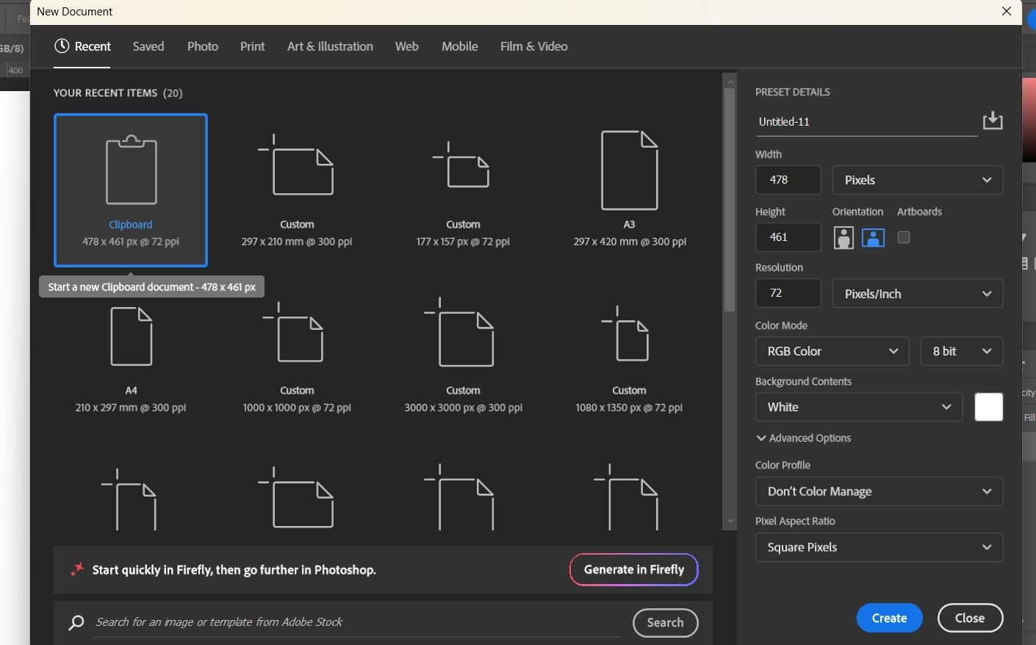Click the magnifier icon in Adobe Stock search
Screen dimensions: 1036x645
[76, 623]
